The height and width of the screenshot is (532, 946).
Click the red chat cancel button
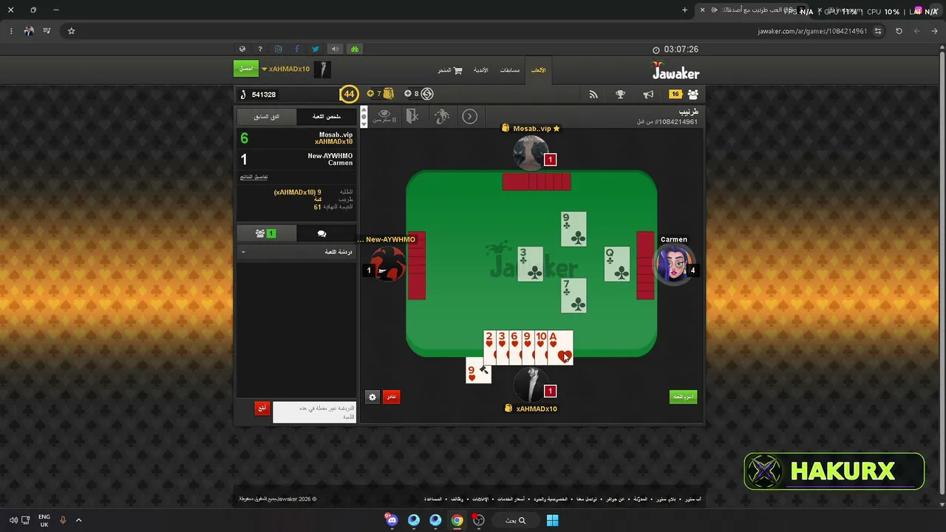[x=262, y=409]
